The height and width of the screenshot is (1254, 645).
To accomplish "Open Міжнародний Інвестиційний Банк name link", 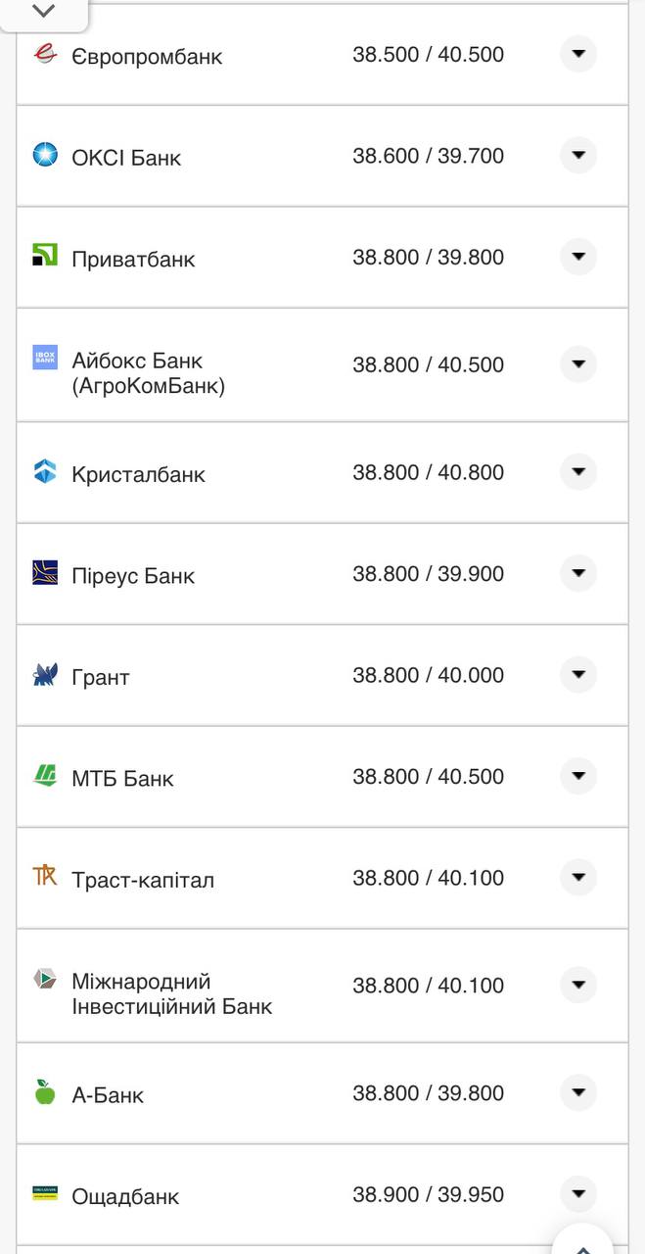I will (x=171, y=993).
